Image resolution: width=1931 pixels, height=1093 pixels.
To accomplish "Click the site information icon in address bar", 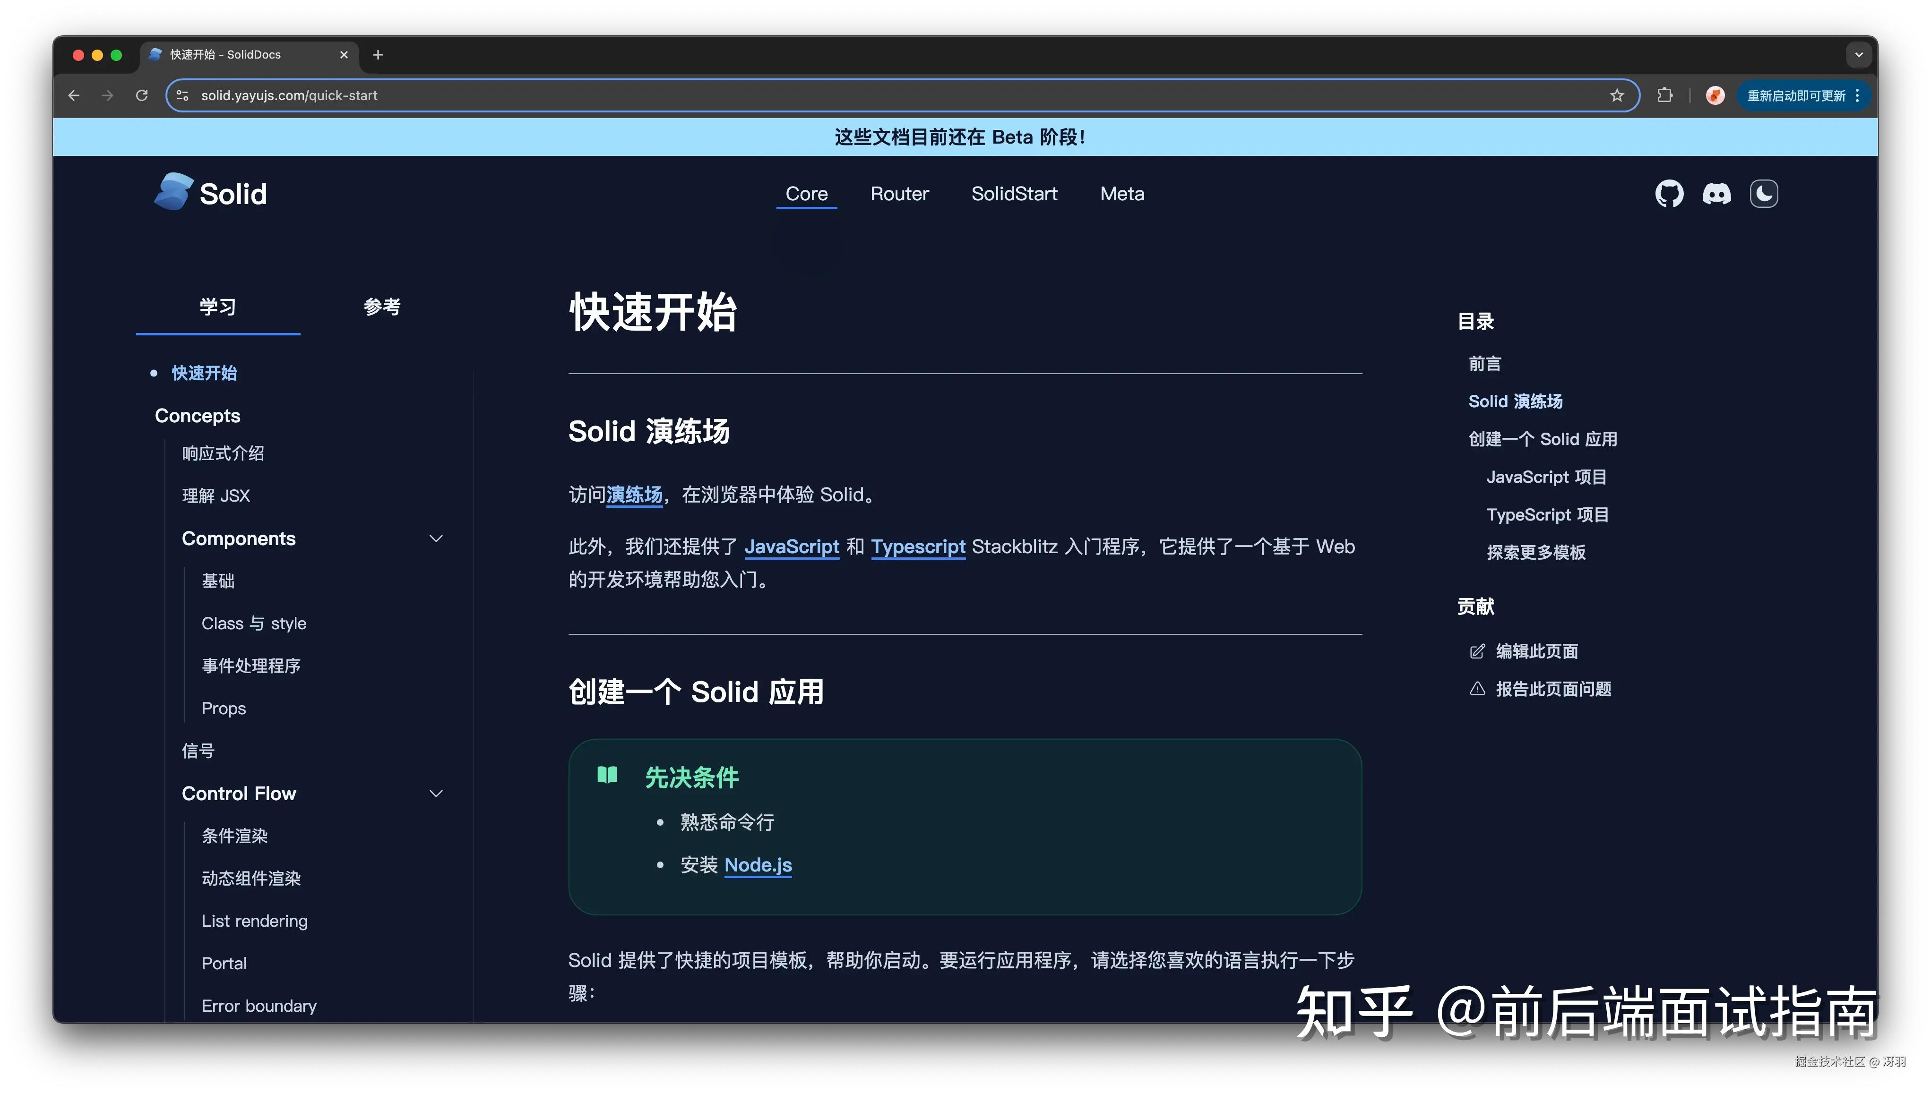I will (x=182, y=95).
